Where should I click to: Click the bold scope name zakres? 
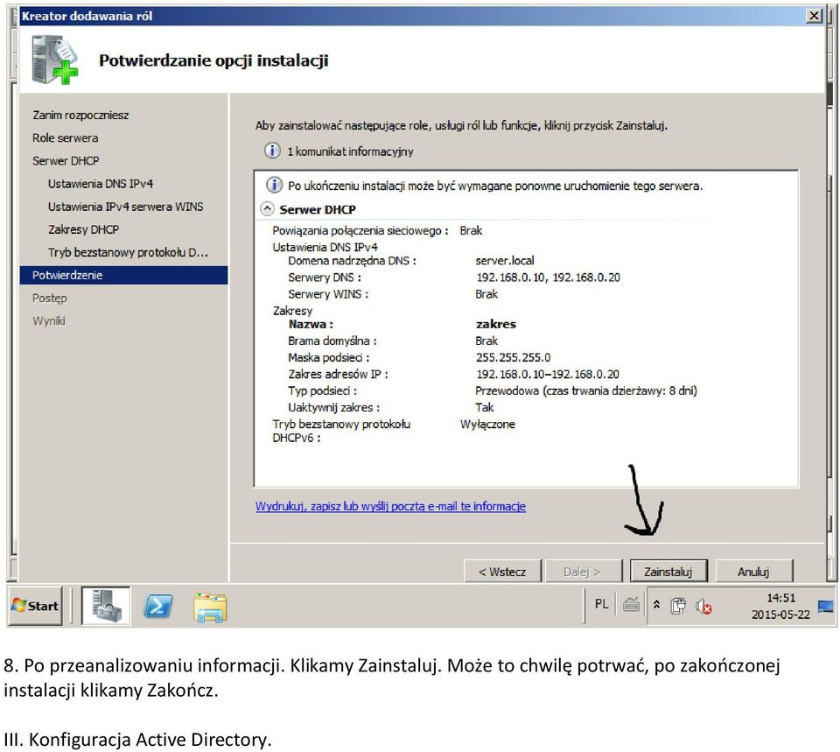coord(496,324)
